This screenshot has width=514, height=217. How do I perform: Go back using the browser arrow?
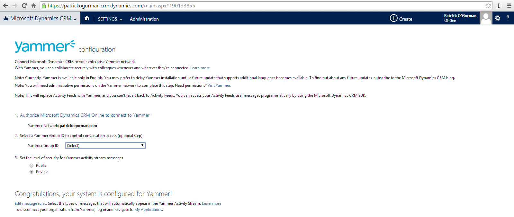[x=6, y=6]
